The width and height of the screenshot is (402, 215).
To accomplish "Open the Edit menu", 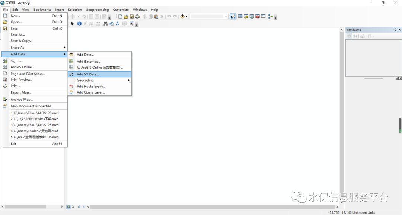I will 15,9.
